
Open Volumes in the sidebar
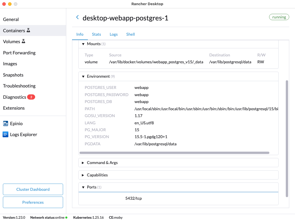33,41
